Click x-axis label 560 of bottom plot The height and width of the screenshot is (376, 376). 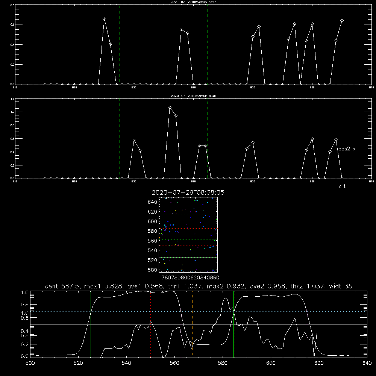tap(174, 363)
